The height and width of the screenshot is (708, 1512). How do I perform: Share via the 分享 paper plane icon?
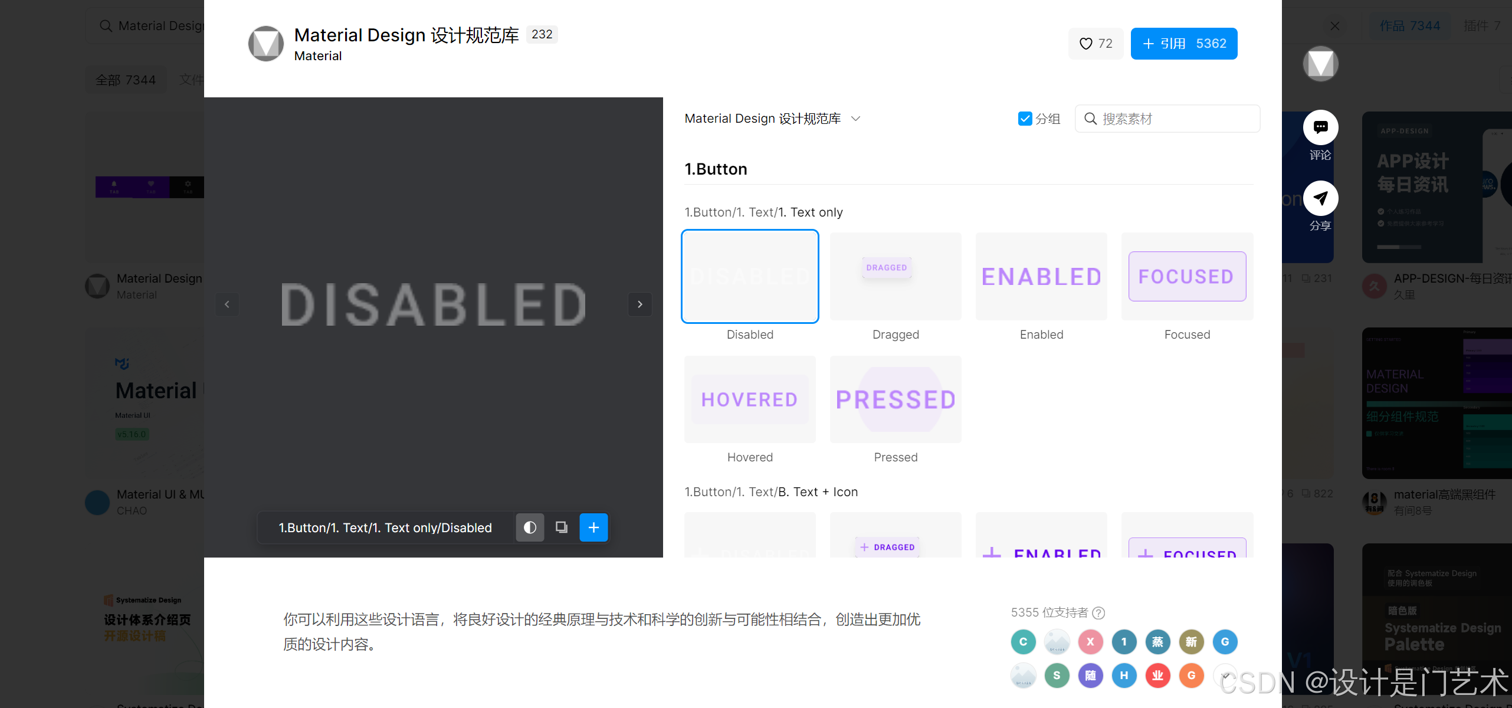point(1320,198)
